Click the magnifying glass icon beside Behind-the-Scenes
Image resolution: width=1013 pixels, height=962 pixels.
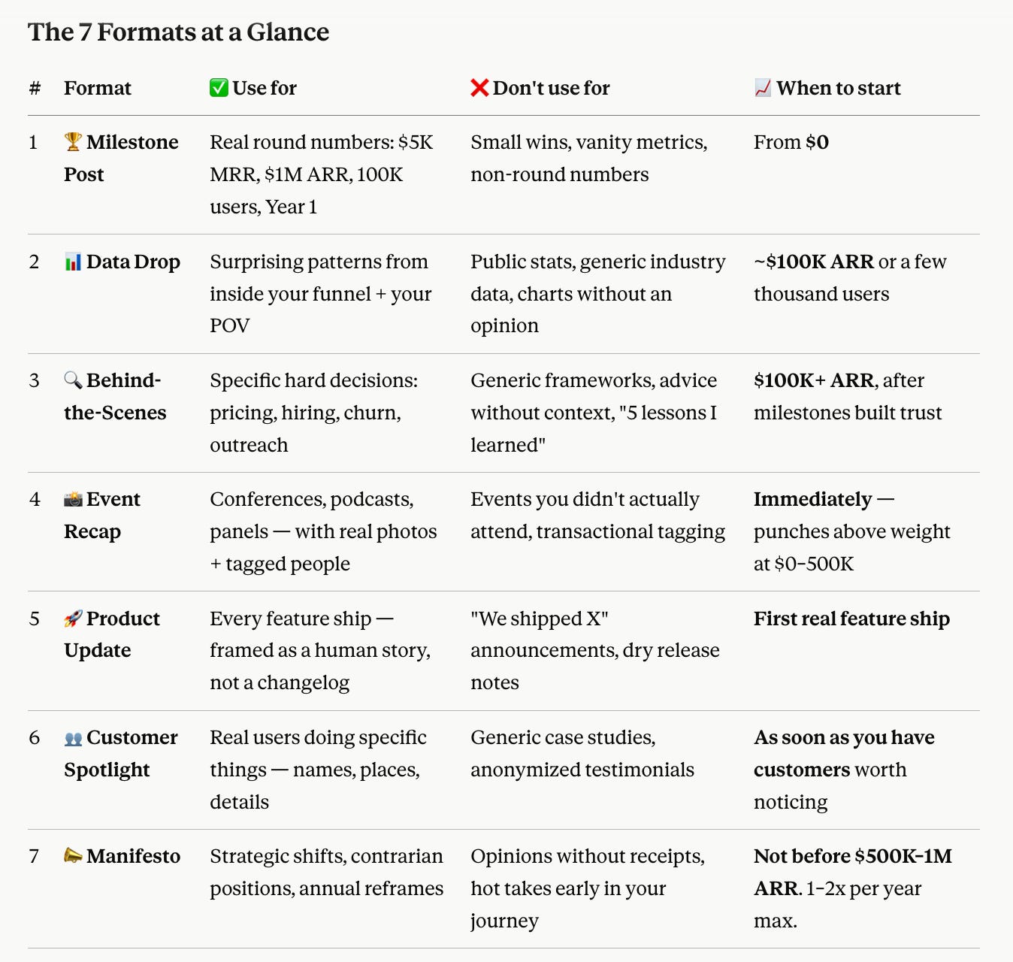[73, 380]
